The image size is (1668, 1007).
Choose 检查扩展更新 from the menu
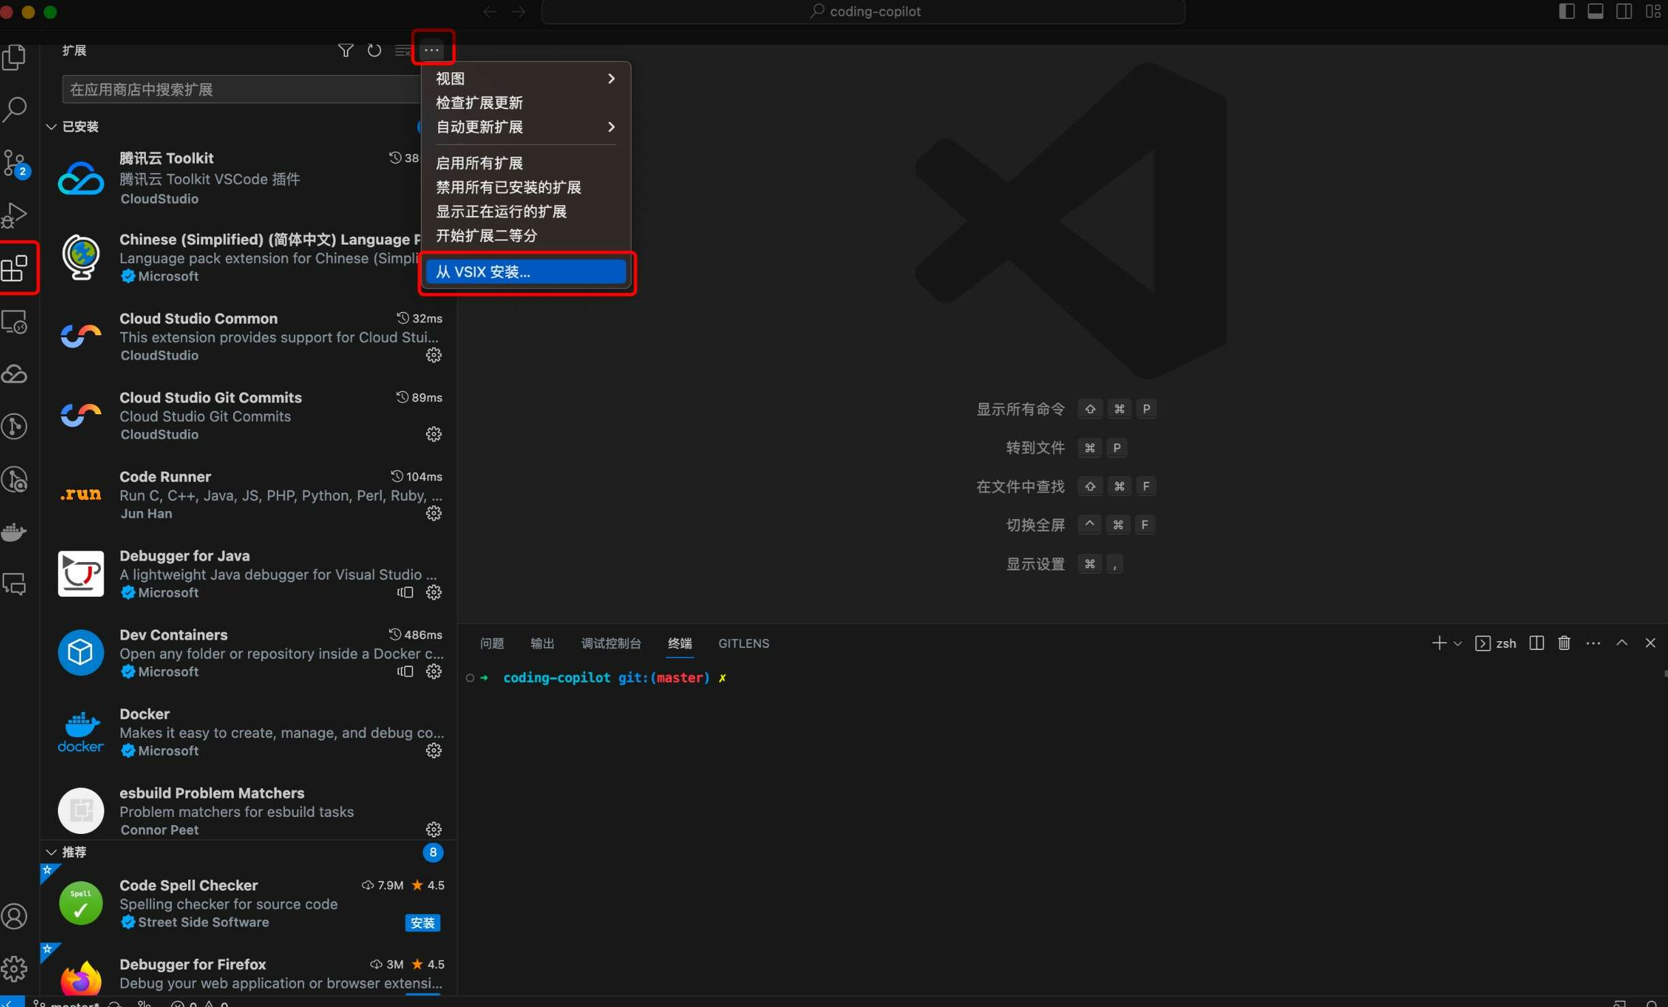[x=479, y=103]
